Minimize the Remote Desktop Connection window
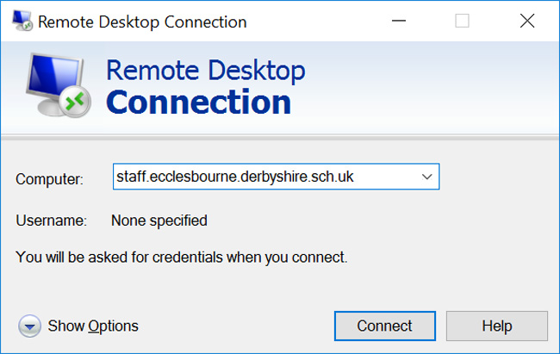 click(399, 21)
